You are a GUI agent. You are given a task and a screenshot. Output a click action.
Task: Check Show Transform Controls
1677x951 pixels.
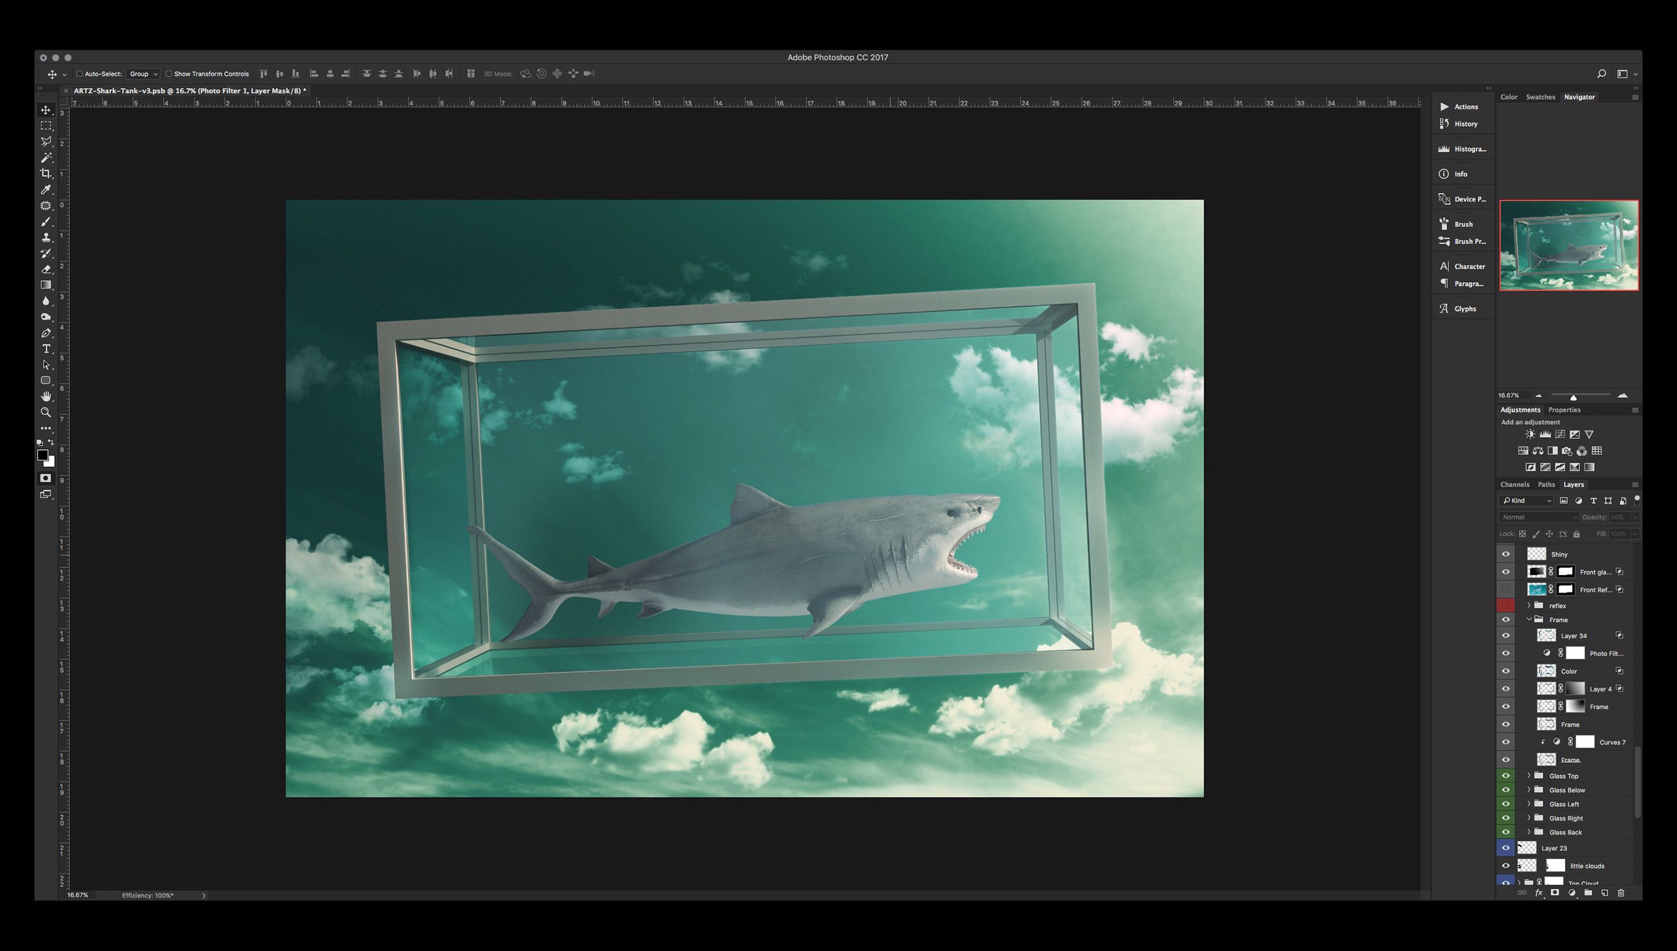[x=169, y=74]
